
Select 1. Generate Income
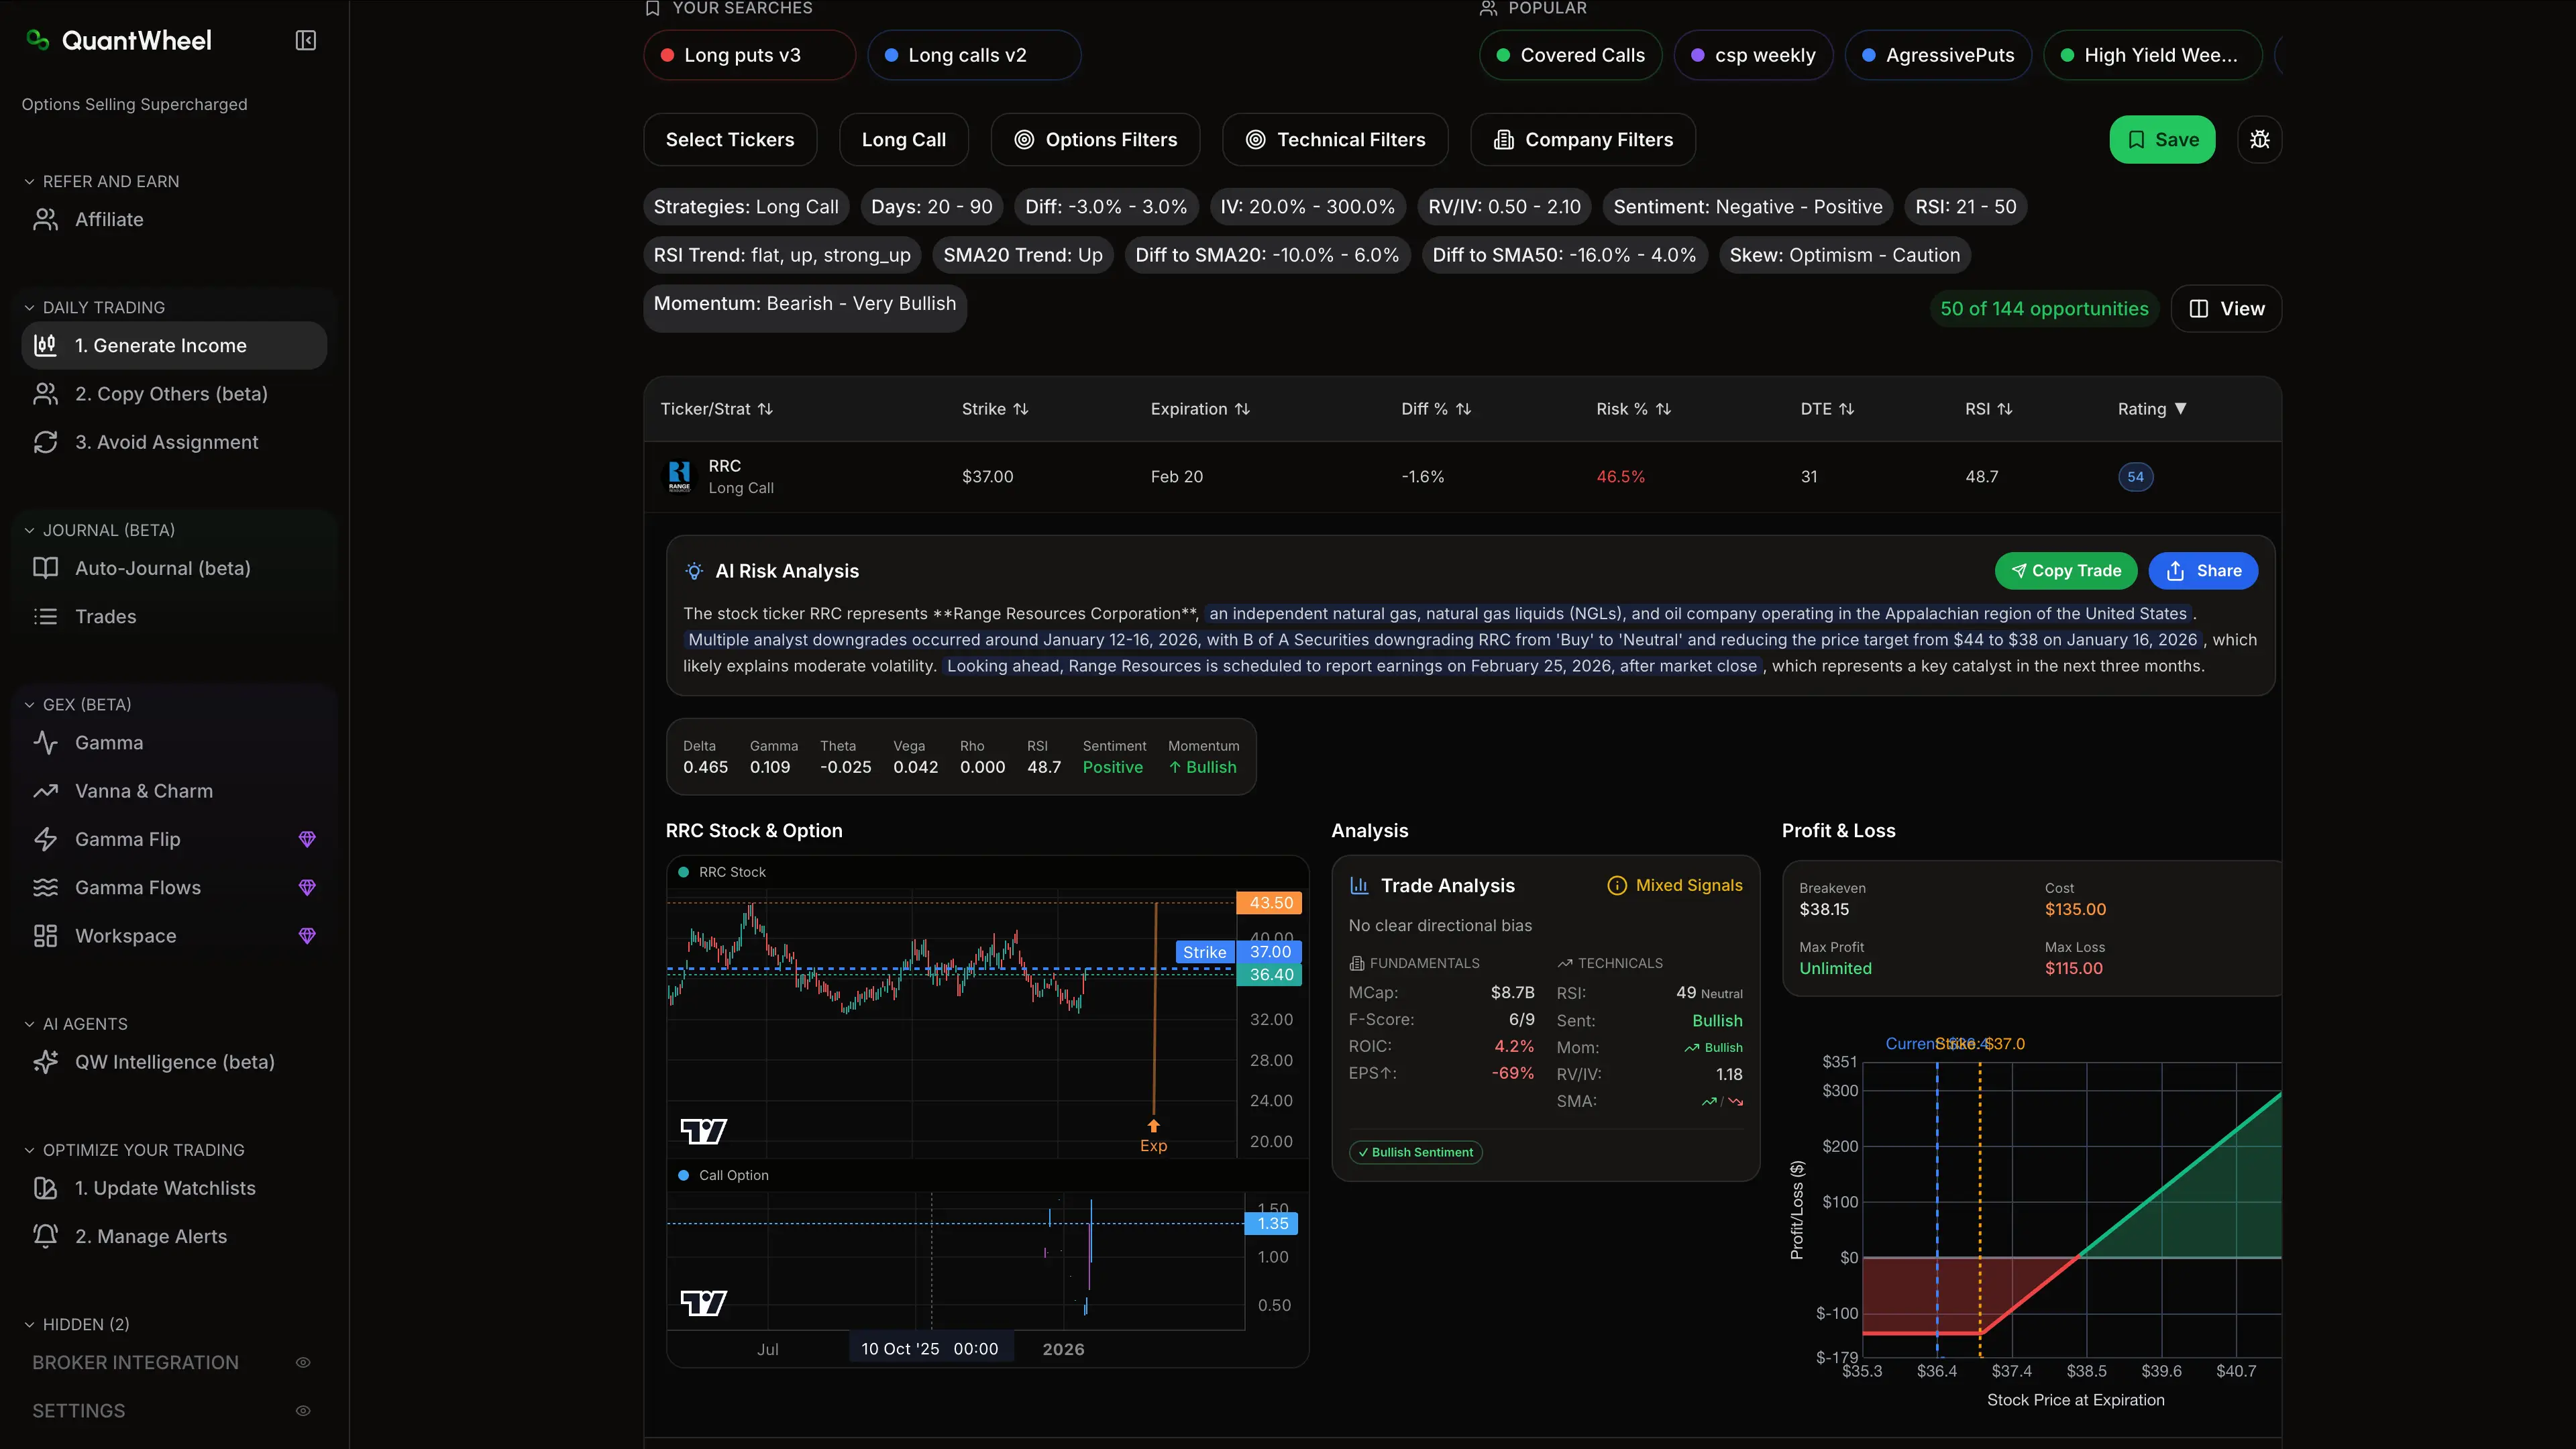[174, 345]
